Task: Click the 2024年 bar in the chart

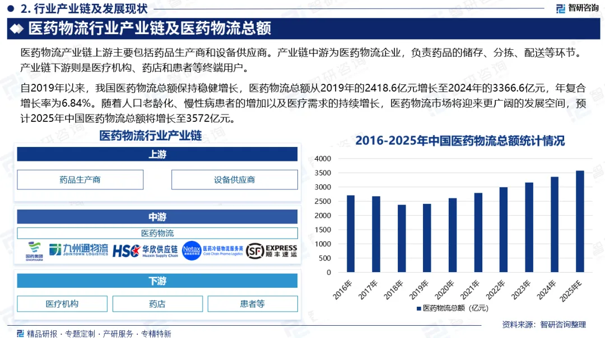Action: [555, 225]
